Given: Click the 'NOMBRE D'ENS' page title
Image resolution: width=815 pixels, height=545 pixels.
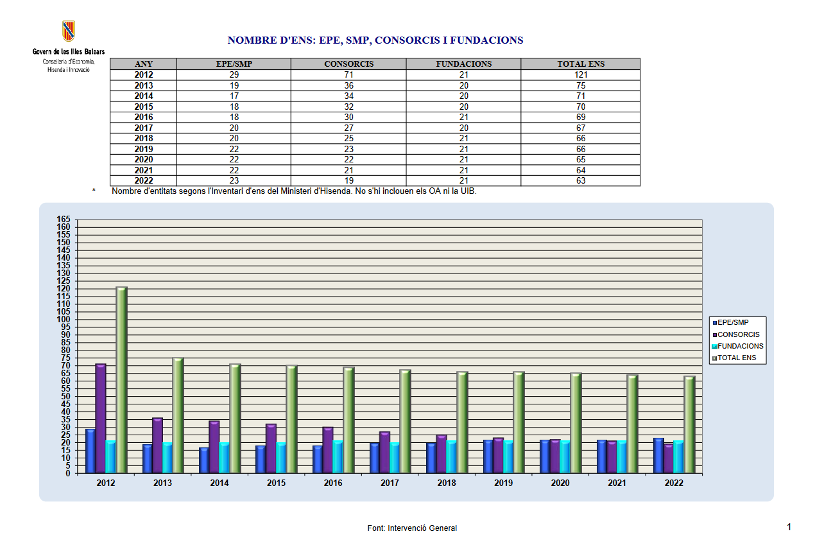Looking at the screenshot, I should coord(375,40).
